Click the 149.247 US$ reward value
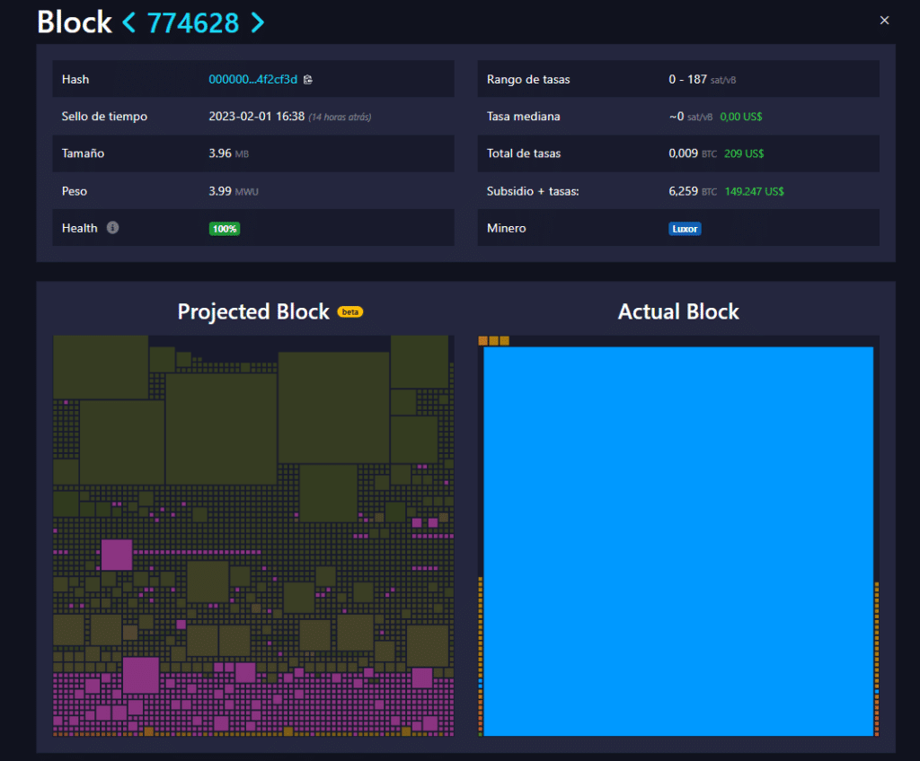Image resolution: width=920 pixels, height=761 pixels. (754, 191)
